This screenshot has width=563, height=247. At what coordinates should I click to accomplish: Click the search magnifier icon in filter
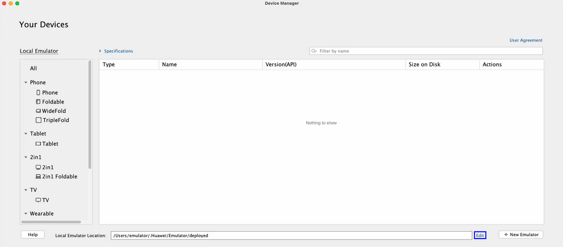[x=314, y=51]
